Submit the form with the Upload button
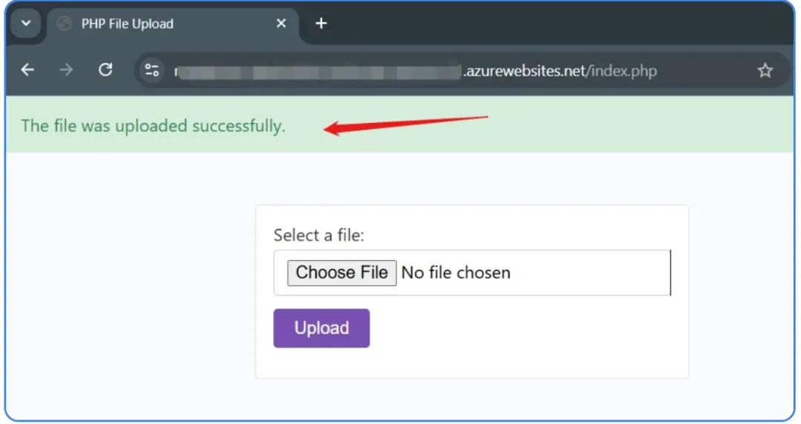801x424 pixels. [x=321, y=328]
